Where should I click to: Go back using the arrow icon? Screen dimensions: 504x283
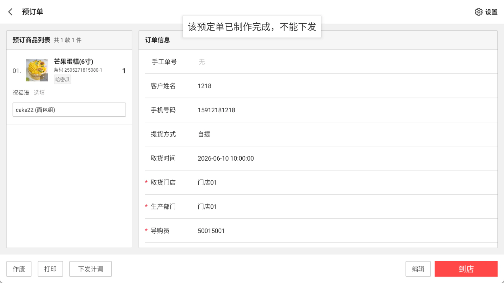pyautogui.click(x=10, y=12)
